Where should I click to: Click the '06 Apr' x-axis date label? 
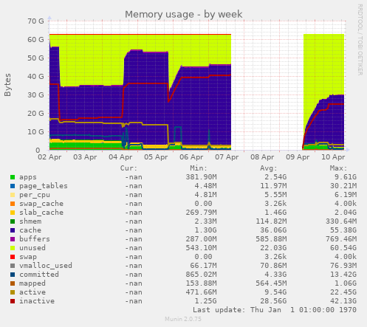[191, 157]
